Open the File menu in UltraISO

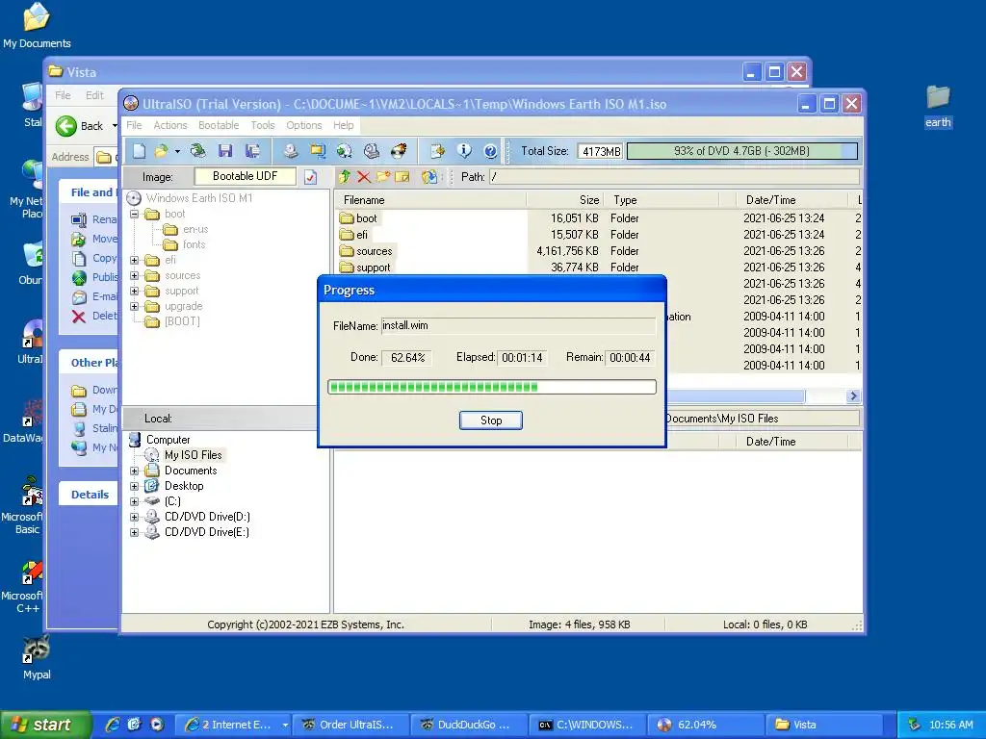pos(134,125)
